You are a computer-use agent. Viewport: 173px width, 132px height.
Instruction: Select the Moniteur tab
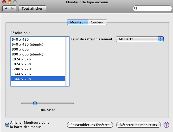(x=78, y=22)
